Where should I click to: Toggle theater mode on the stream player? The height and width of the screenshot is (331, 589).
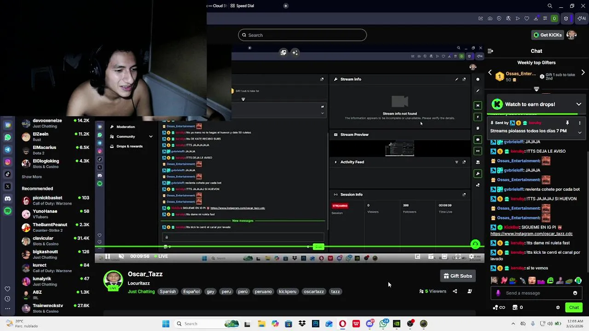pos(445,257)
